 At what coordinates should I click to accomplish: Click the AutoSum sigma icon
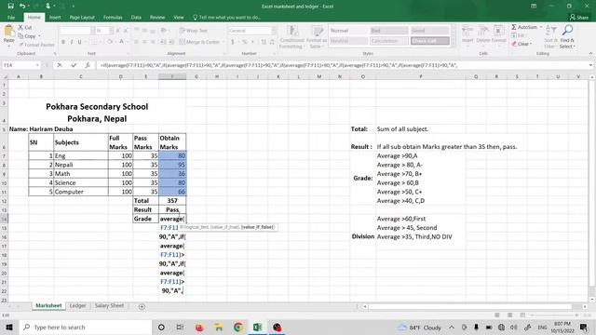(514, 27)
